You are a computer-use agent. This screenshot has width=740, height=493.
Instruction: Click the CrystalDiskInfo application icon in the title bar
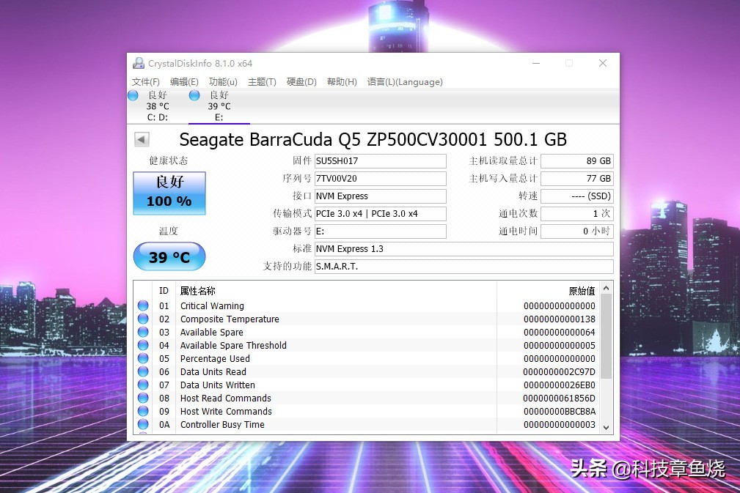[x=138, y=64]
